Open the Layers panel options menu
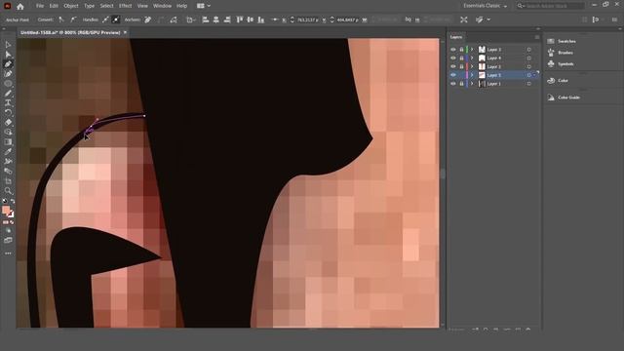This screenshot has width=624, height=351. pos(537,37)
